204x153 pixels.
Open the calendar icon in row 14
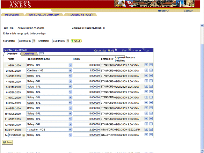[23, 135]
